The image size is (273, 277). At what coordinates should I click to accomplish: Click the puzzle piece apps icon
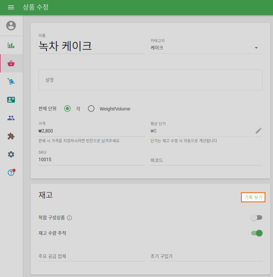pyautogui.click(x=11, y=136)
